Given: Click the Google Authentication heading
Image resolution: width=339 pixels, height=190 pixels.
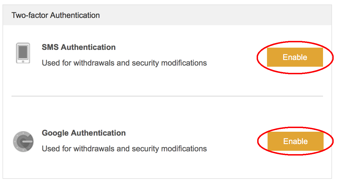Looking at the screenshot, I should [83, 133].
